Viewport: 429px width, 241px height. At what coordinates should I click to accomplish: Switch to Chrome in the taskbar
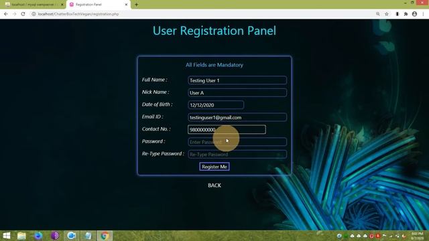105,236
